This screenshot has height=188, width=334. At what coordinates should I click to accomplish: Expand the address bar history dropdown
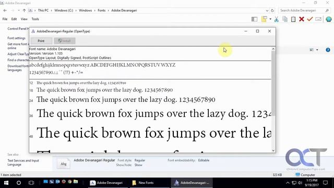point(267,10)
